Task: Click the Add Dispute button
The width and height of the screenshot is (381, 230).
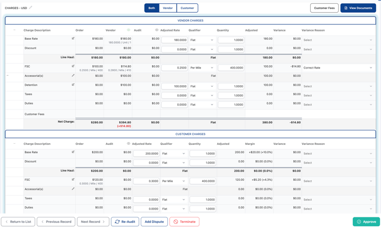Action: point(154,222)
